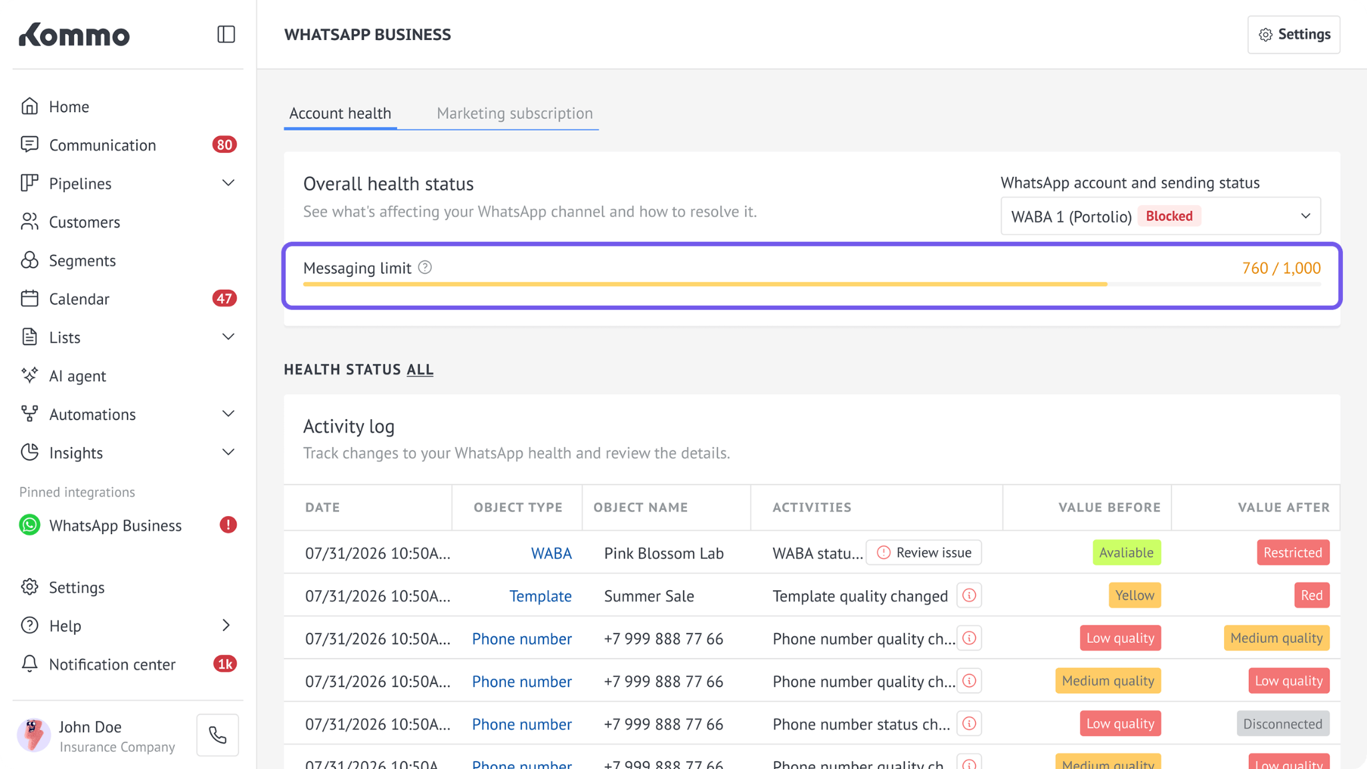Screen dimensions: 1367x769
Task: Click the Blocked status badge
Action: tap(1169, 216)
